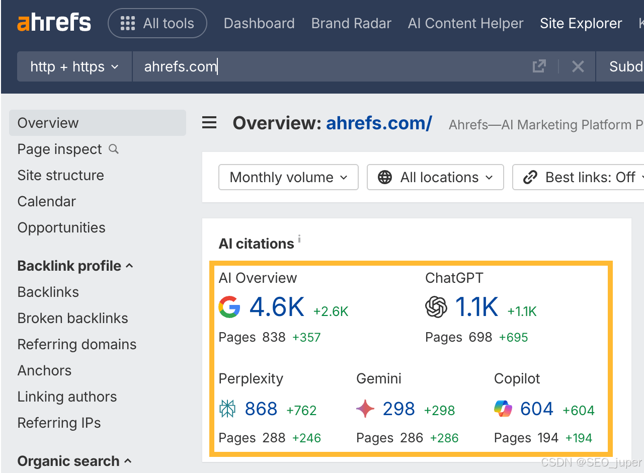The image size is (644, 473).
Task: Open Backlinks report
Action: pos(48,292)
